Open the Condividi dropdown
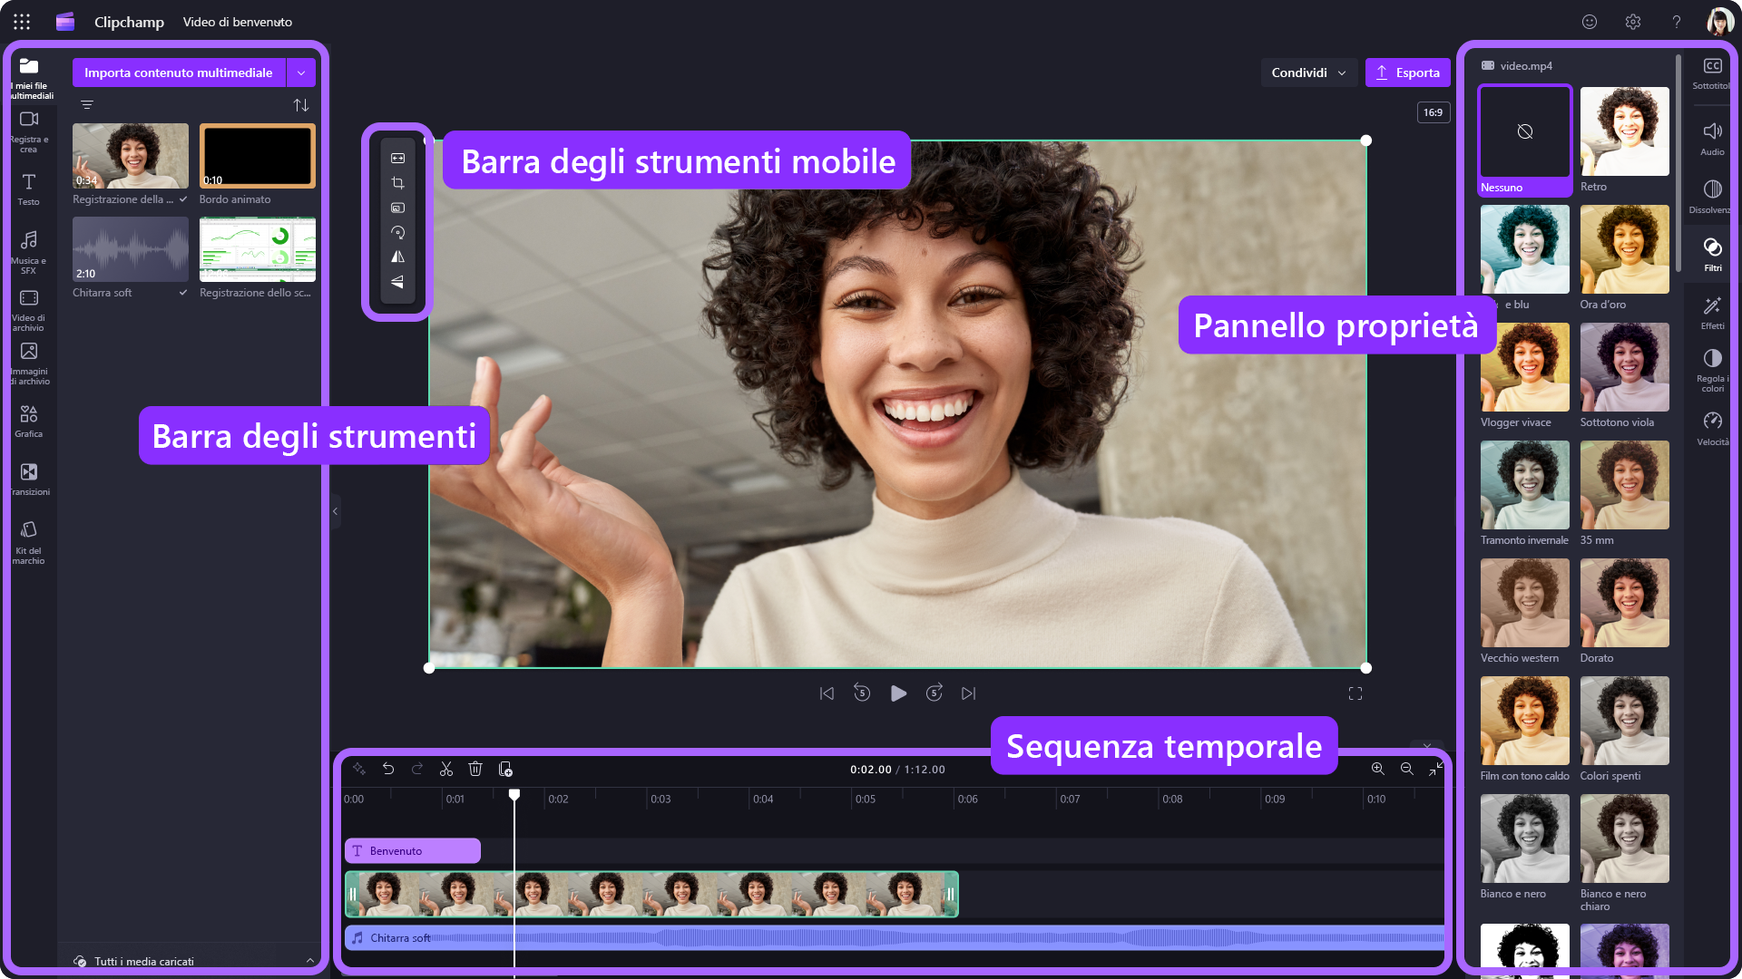Screen dimensions: 1742x979 pos(1308,73)
